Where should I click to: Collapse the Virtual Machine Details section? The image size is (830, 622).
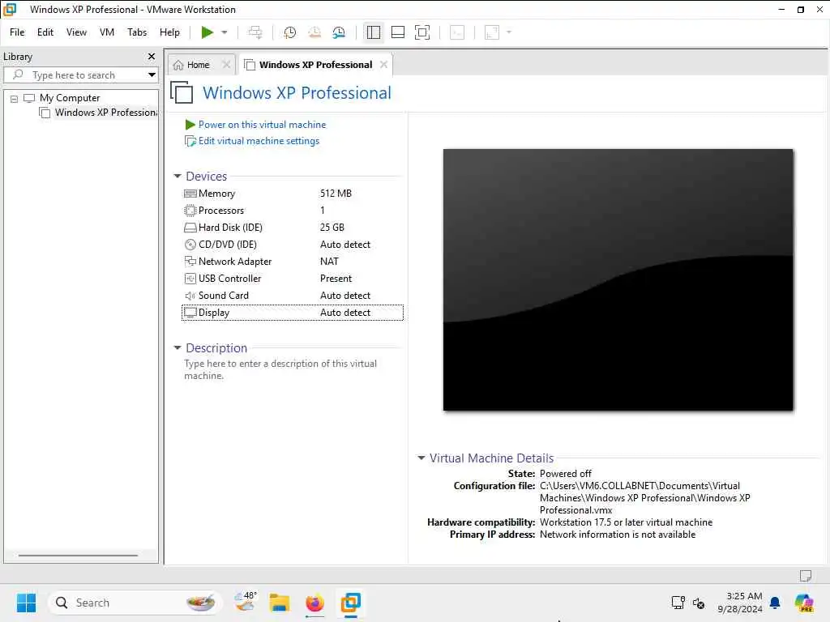[x=421, y=458]
